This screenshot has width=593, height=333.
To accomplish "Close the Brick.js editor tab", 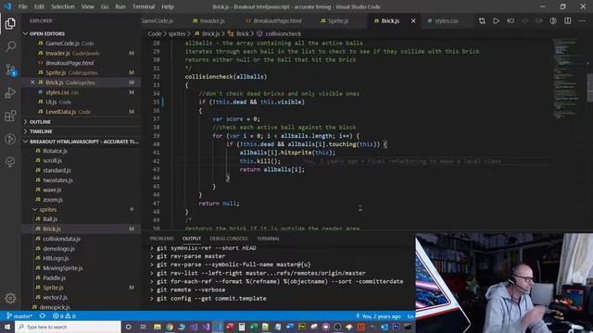I will point(413,21).
